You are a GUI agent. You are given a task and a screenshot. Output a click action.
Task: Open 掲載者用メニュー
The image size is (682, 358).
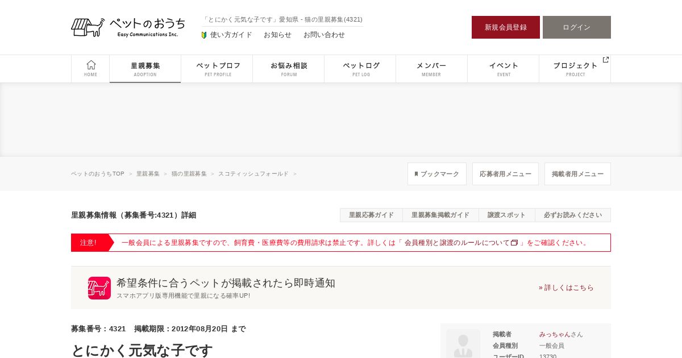coord(577,174)
